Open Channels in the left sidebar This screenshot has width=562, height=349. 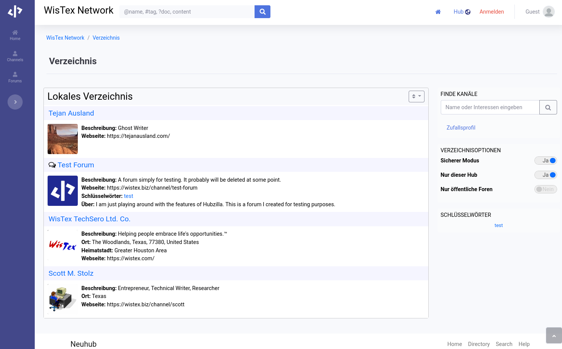15,56
